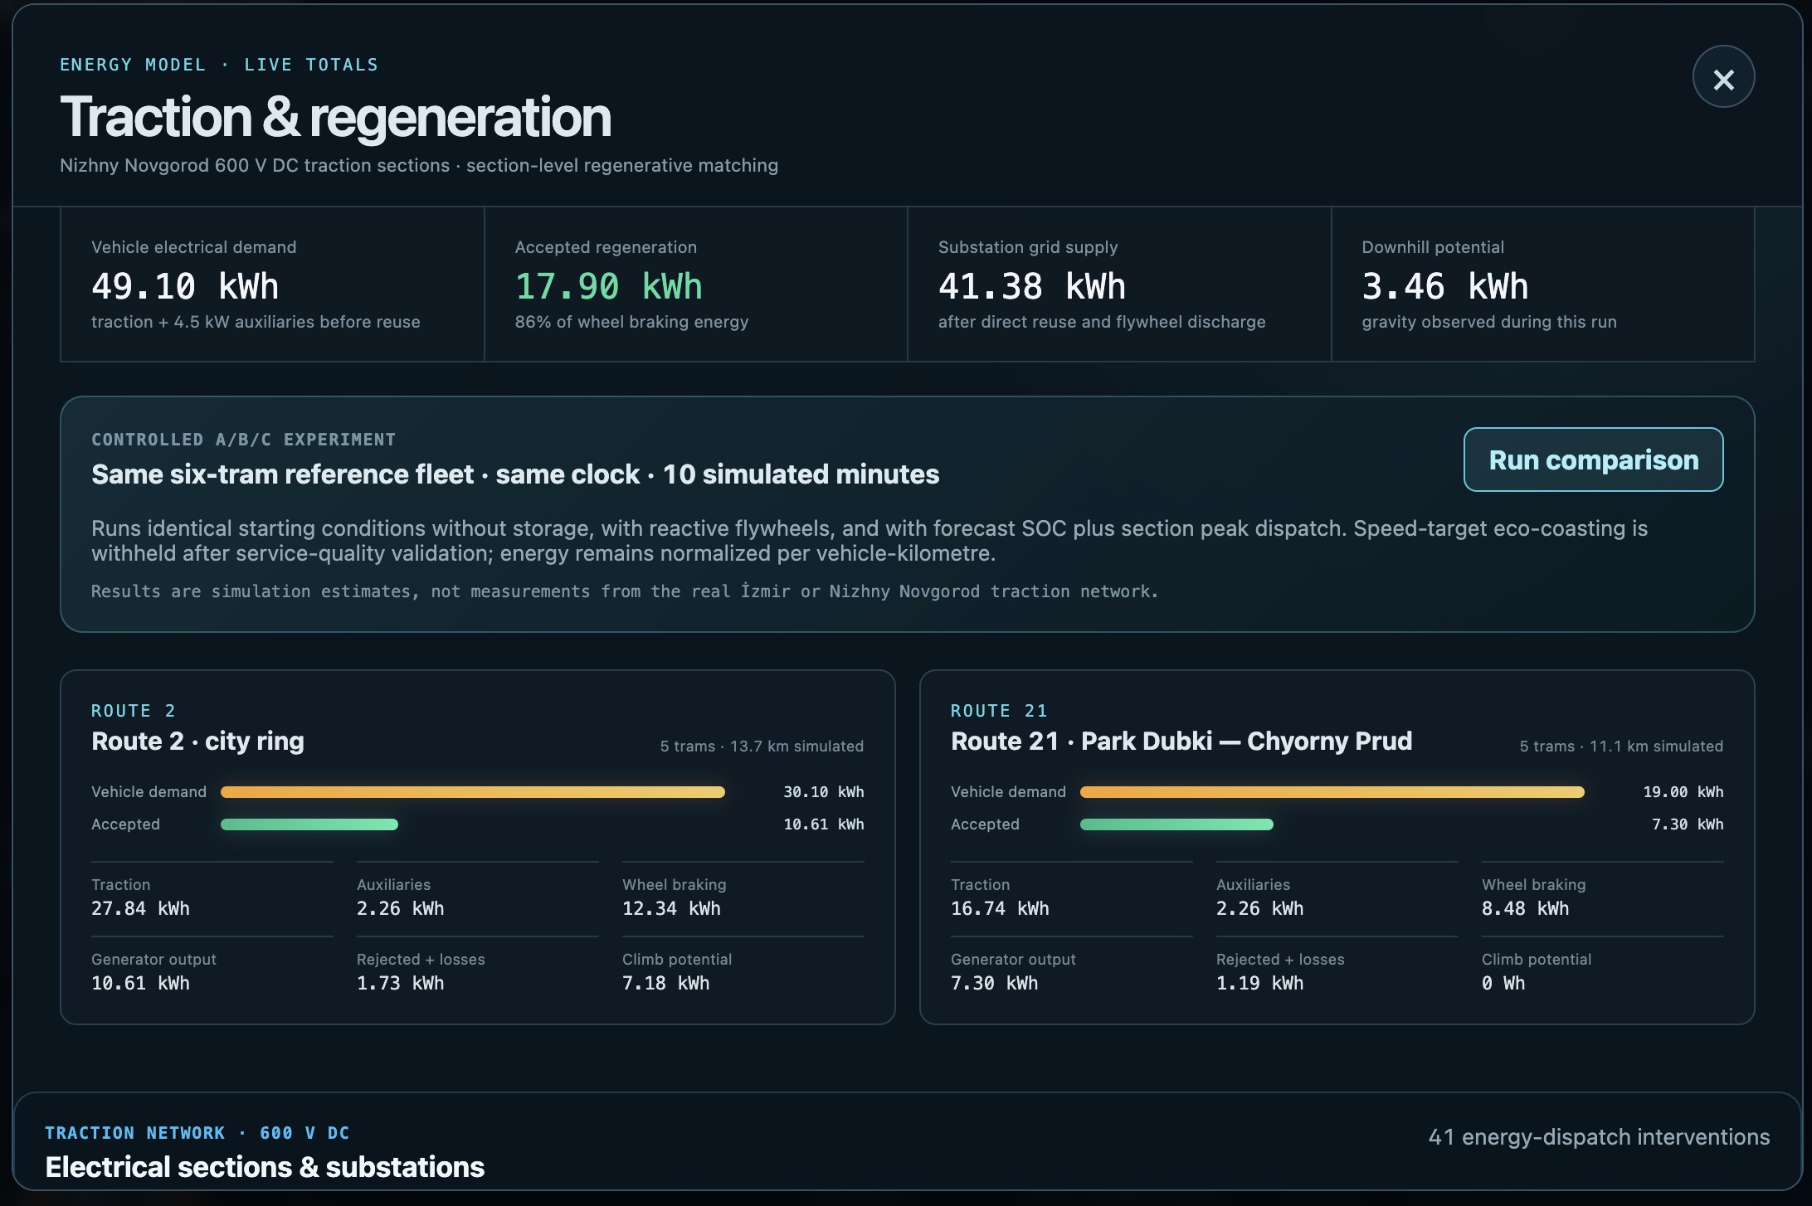Click the 30.10 kWh Route 2 demand total

(823, 792)
